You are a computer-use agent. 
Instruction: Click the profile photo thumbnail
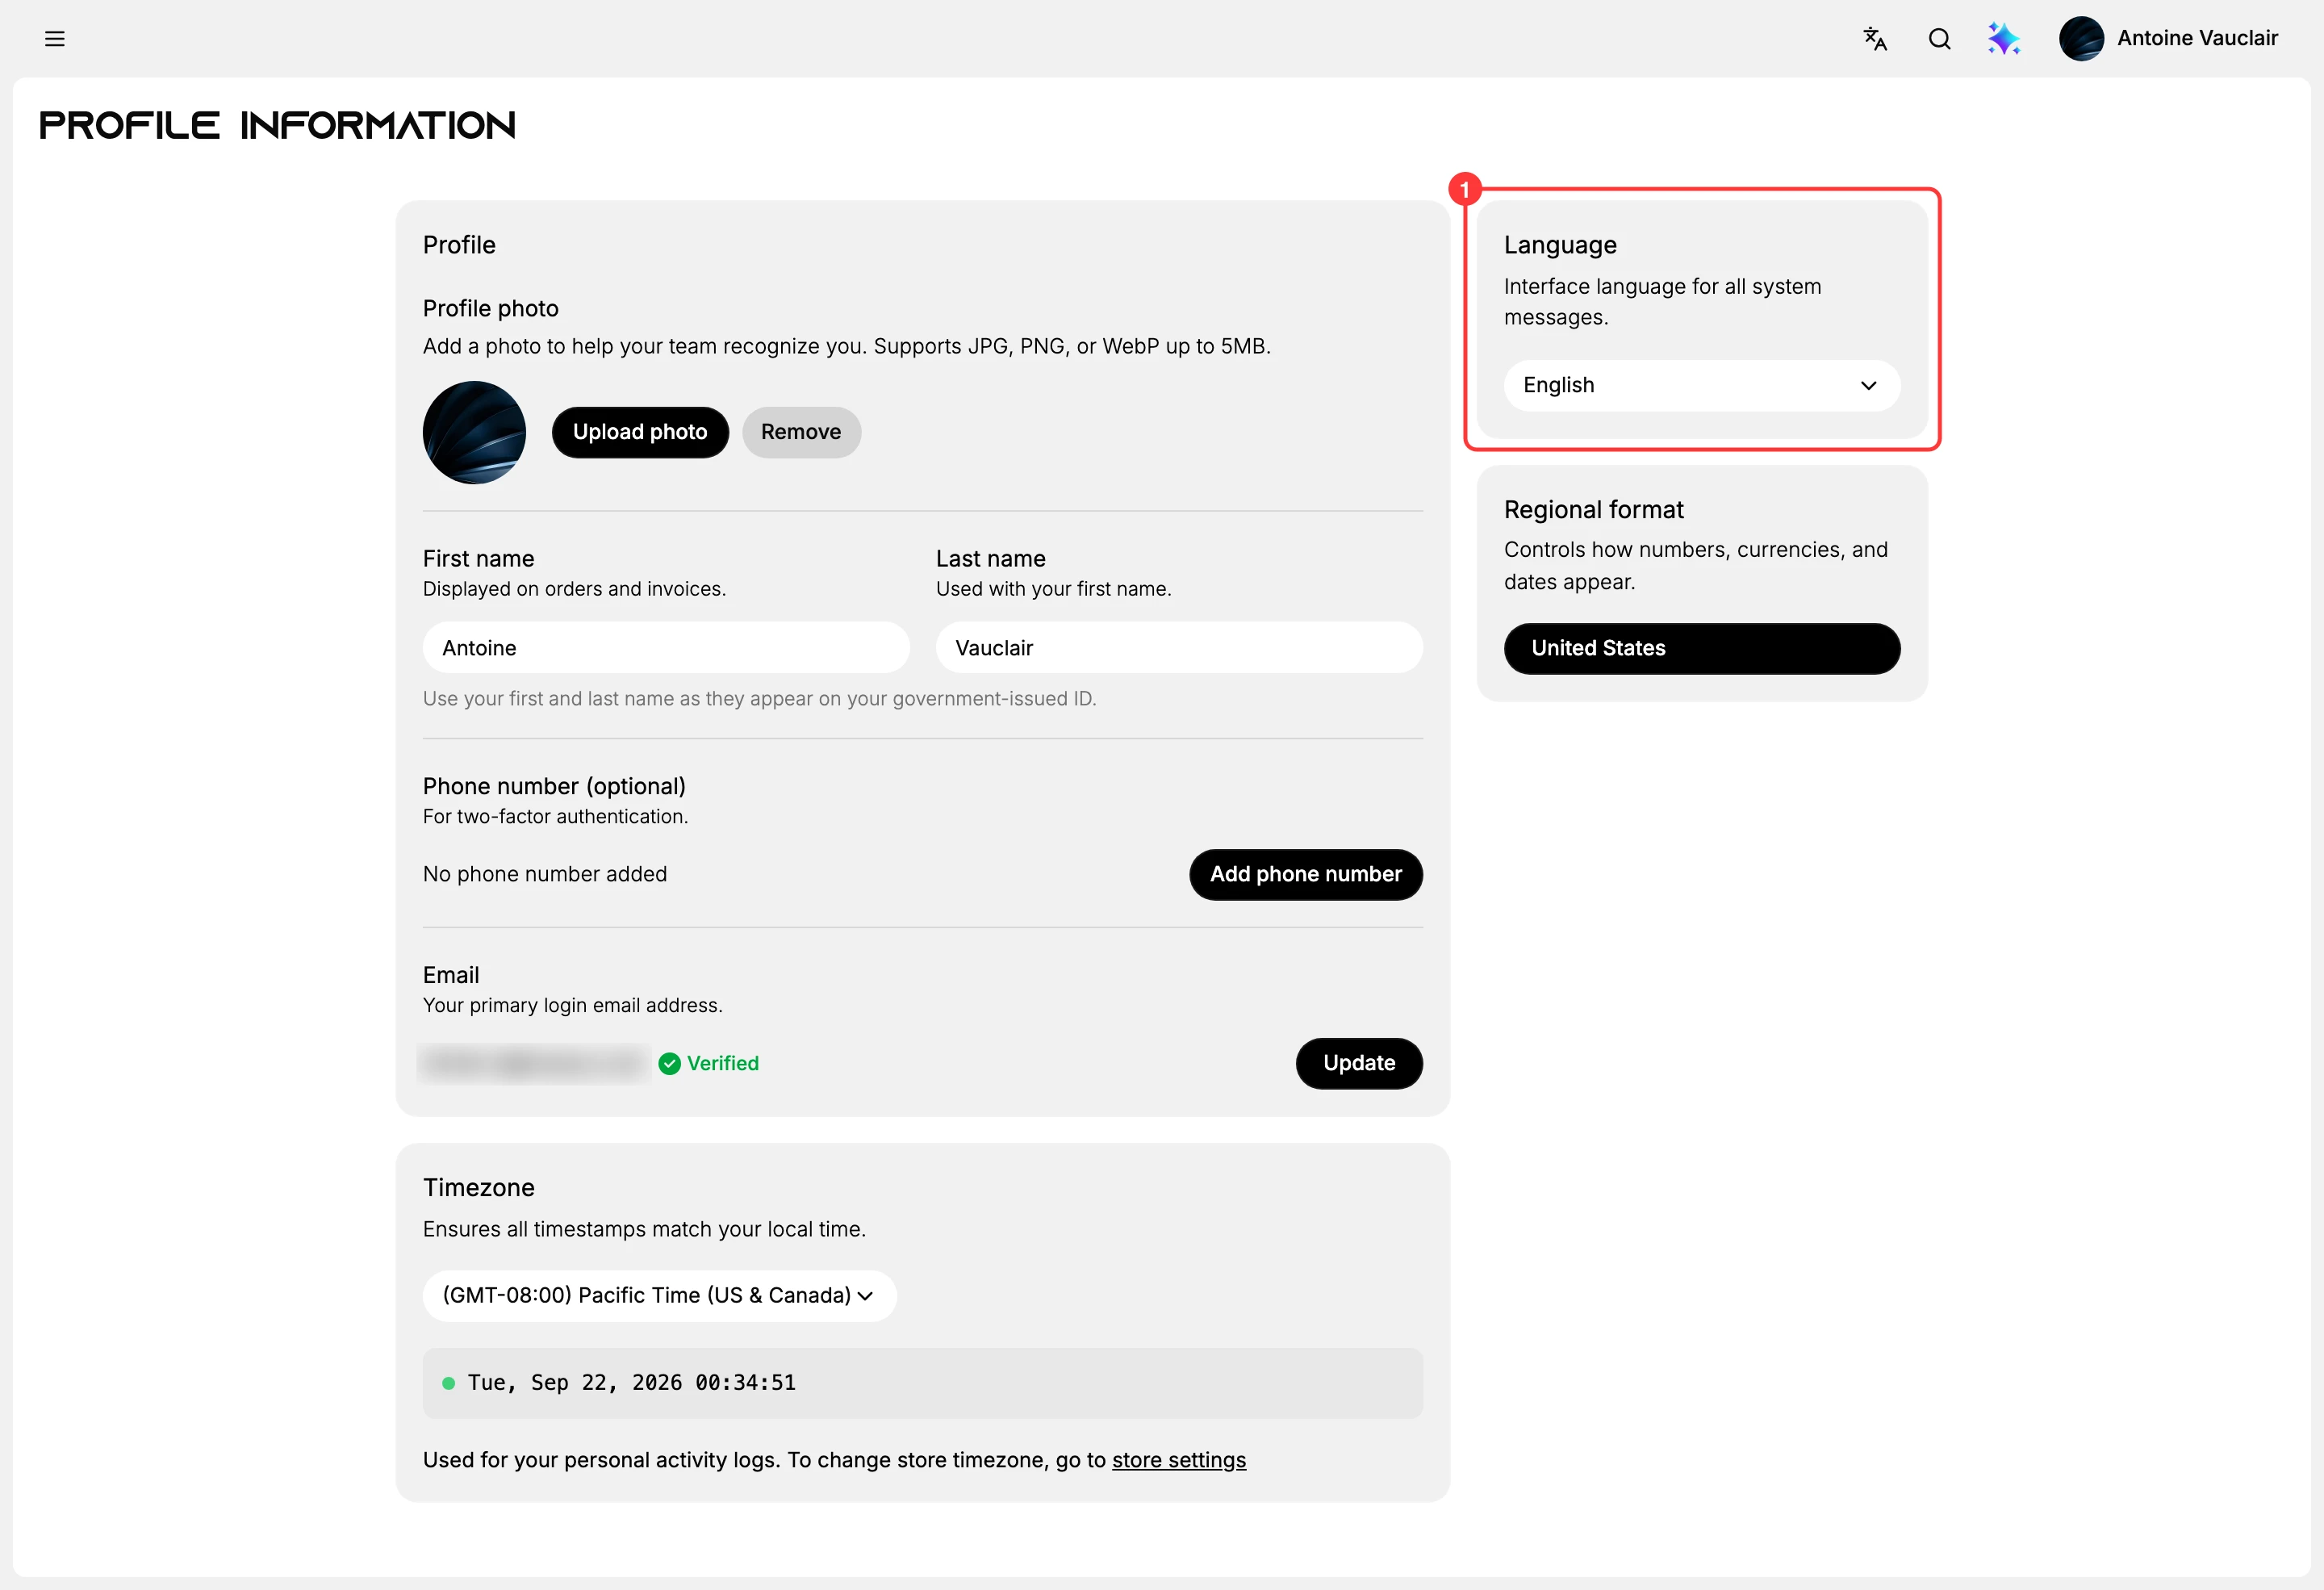(474, 432)
